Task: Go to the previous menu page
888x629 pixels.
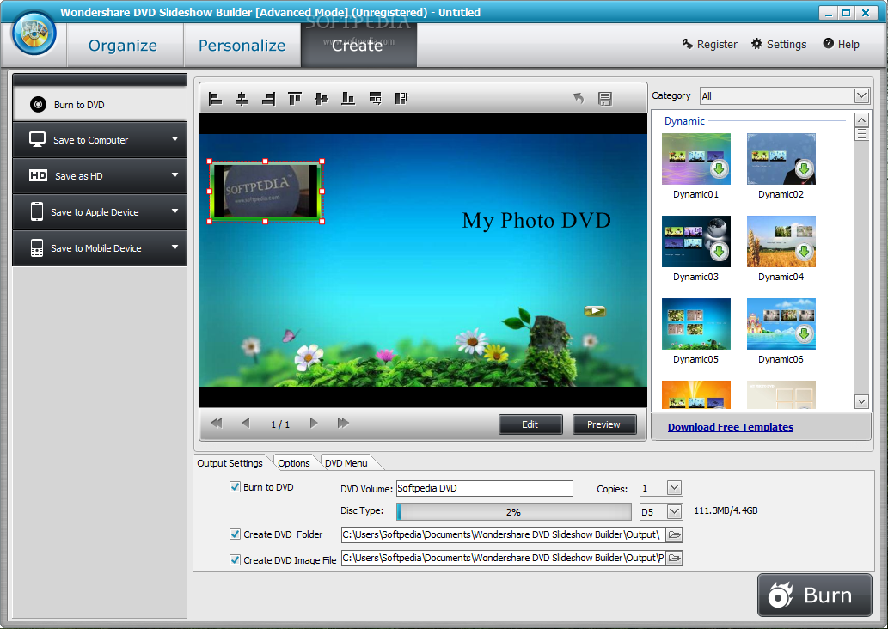Action: click(245, 424)
